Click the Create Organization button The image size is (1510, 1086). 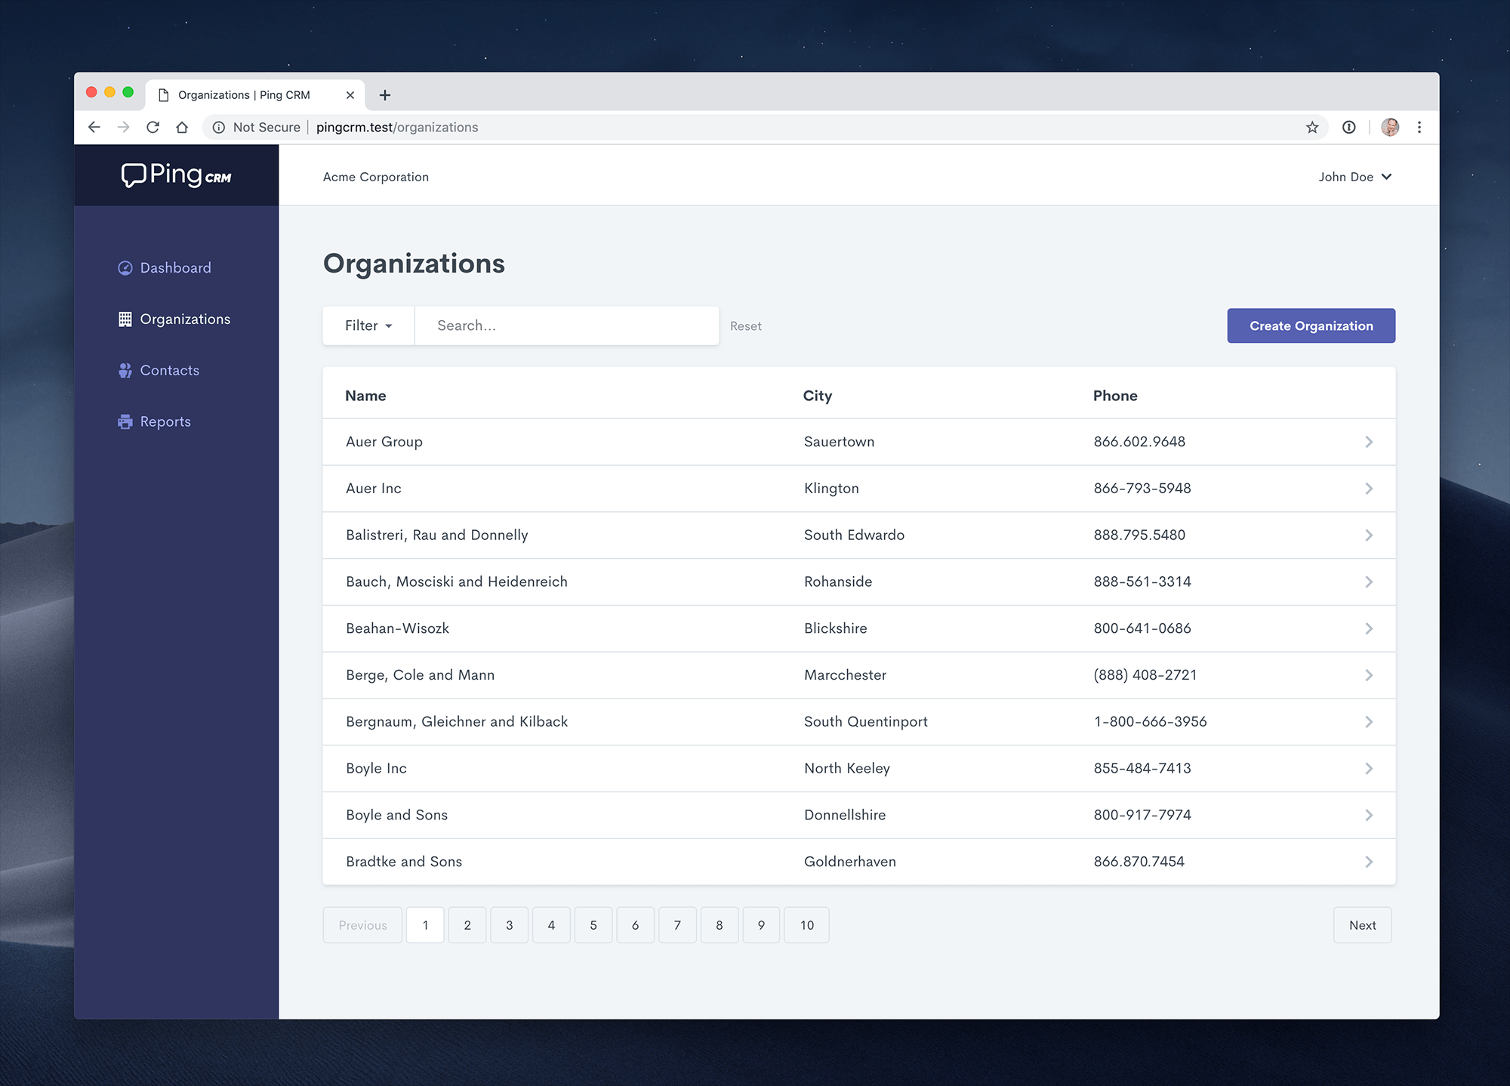(1311, 326)
